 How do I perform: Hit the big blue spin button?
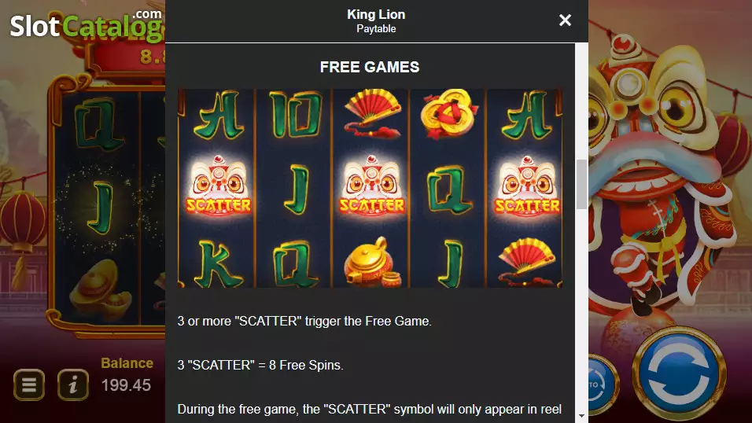[679, 373]
